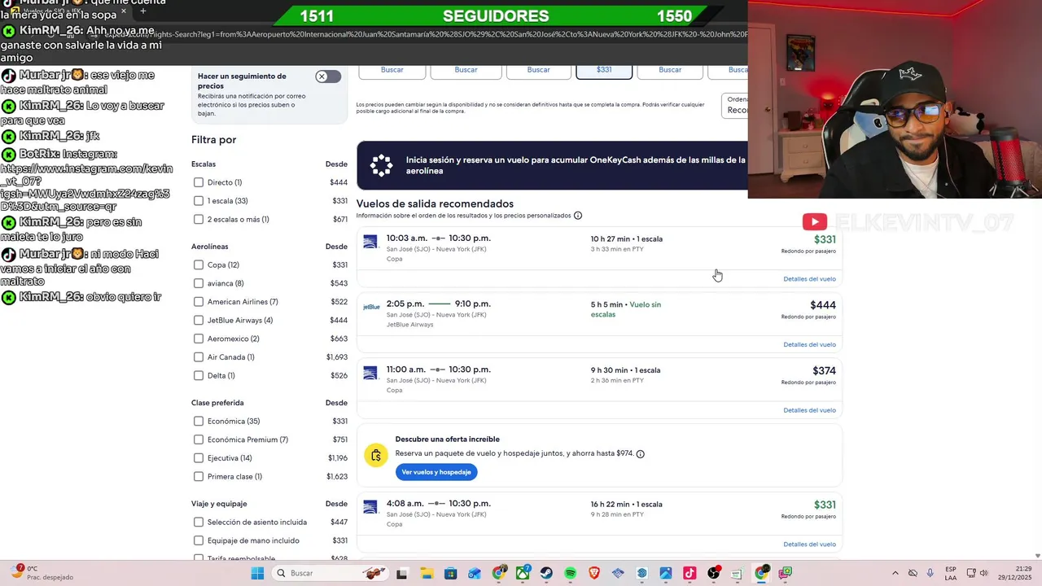Check the Económica (35) class filter
The width and height of the screenshot is (1042, 586).
[x=198, y=421]
